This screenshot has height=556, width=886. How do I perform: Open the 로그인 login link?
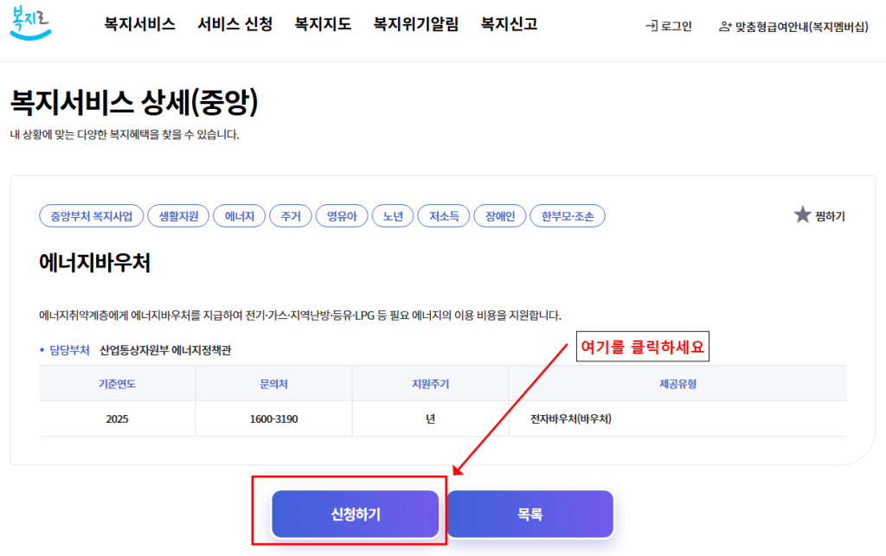coord(668,26)
